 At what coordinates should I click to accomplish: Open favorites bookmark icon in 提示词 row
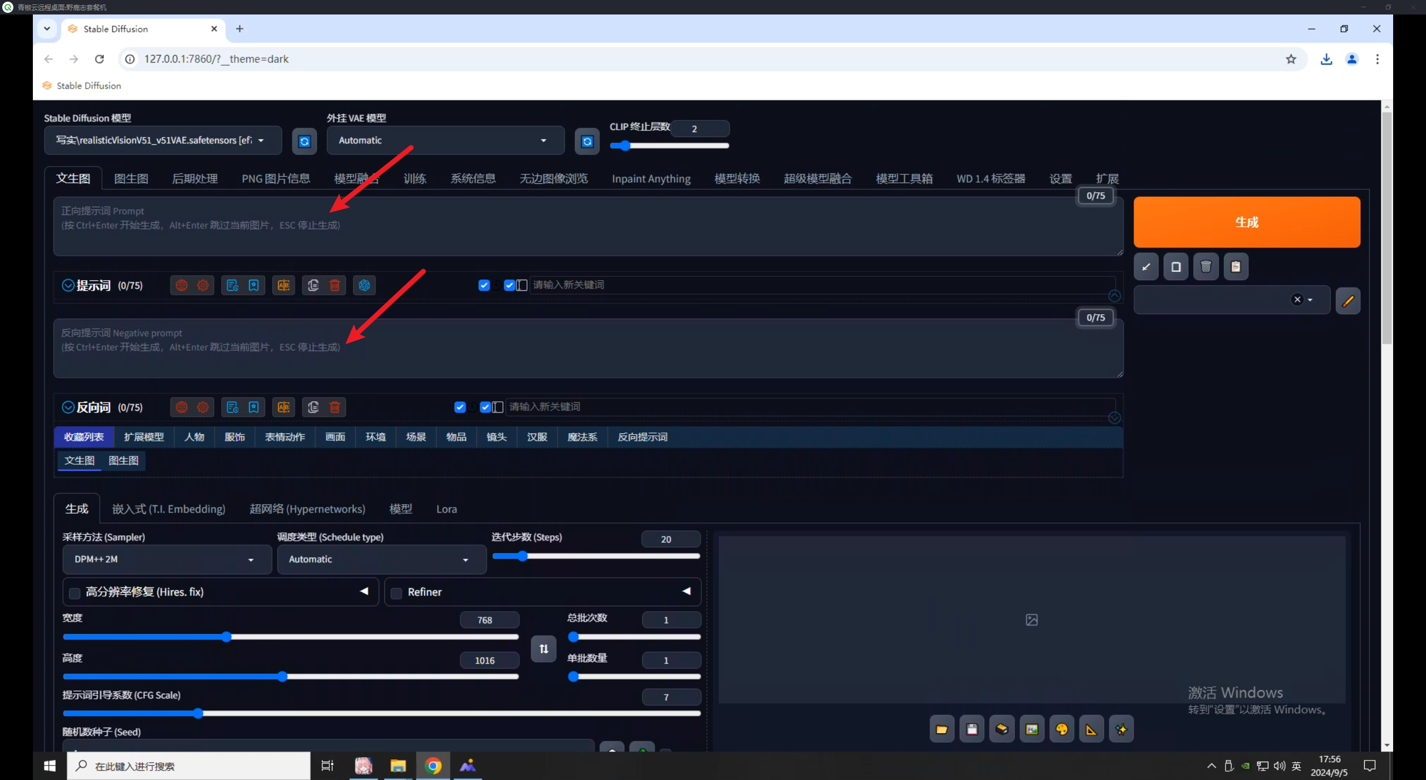coord(253,285)
